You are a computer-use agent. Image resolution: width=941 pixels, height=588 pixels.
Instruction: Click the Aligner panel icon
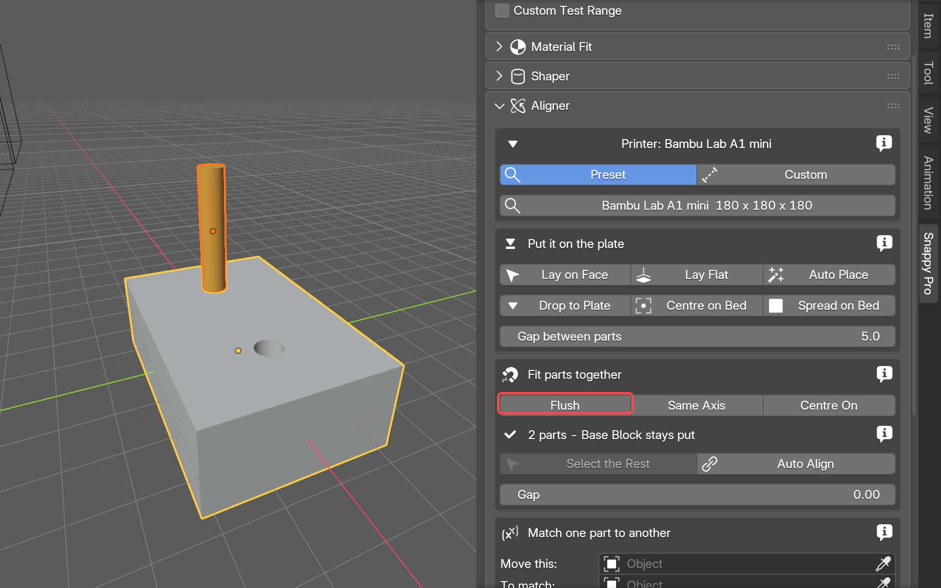point(518,106)
